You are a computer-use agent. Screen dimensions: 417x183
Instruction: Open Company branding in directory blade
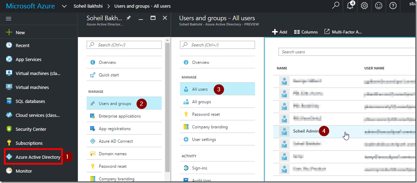[x=124, y=179]
